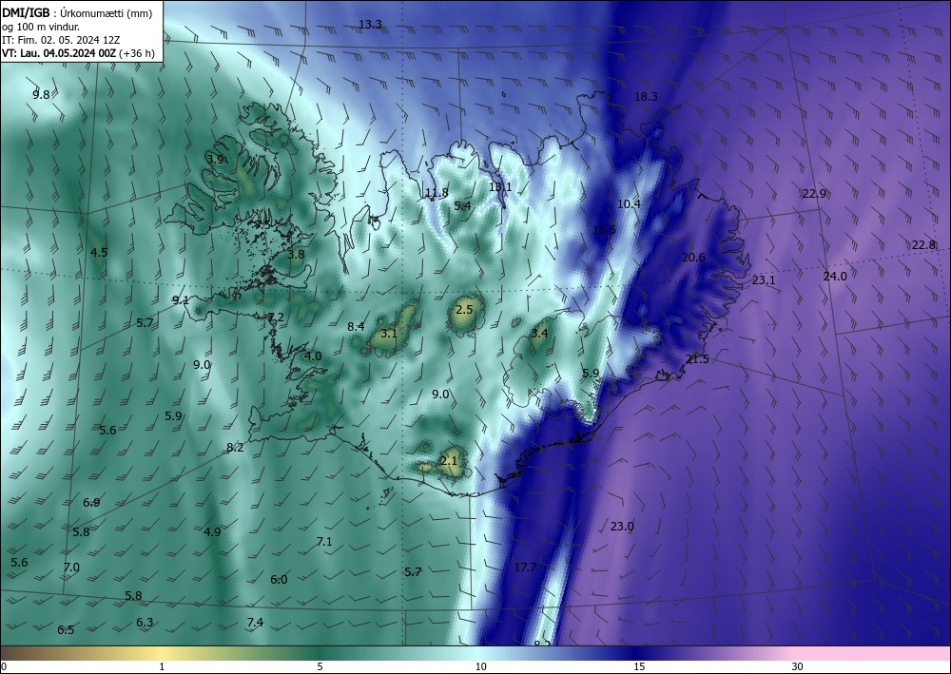Click the 3.8 value on the map

tap(296, 254)
